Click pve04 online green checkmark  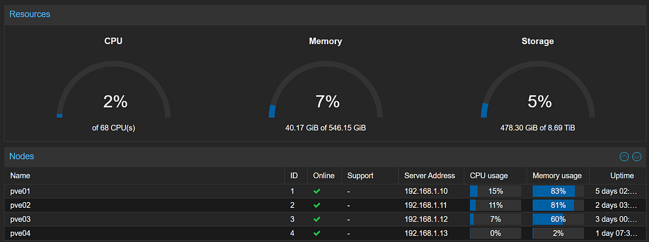[317, 233]
